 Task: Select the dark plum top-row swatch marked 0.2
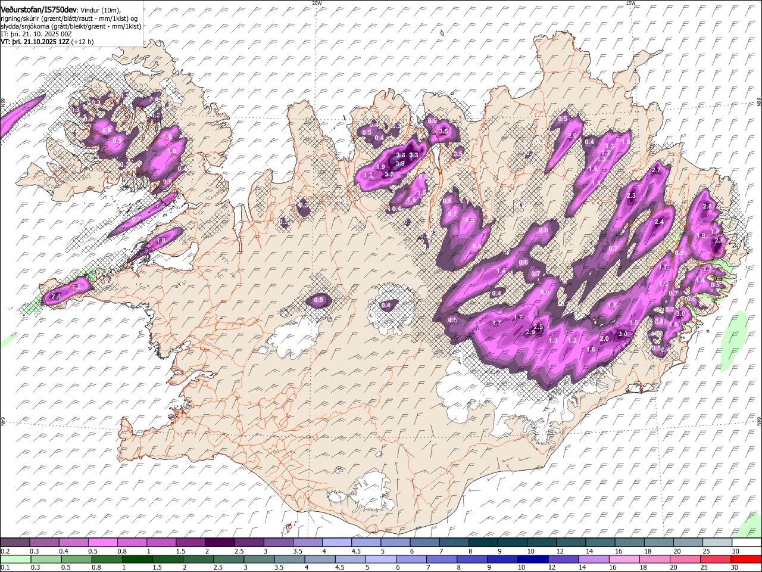[15, 542]
